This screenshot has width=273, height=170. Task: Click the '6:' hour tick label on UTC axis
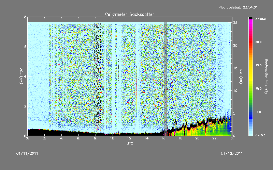click(79, 138)
